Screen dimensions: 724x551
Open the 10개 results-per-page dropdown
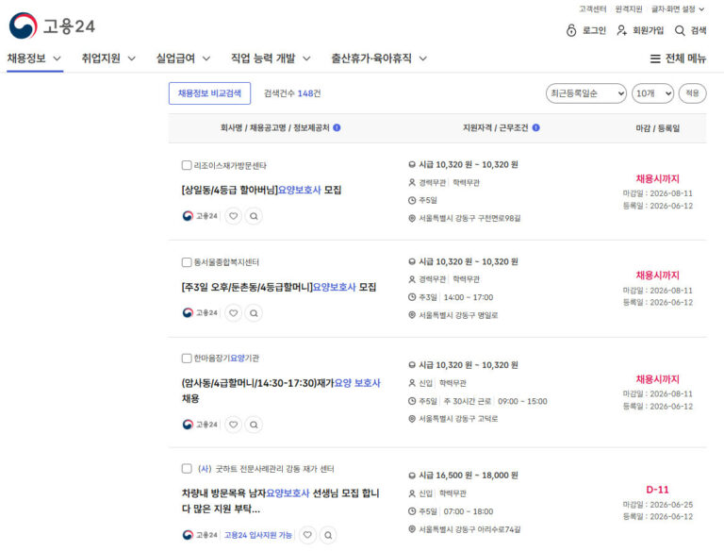[652, 93]
